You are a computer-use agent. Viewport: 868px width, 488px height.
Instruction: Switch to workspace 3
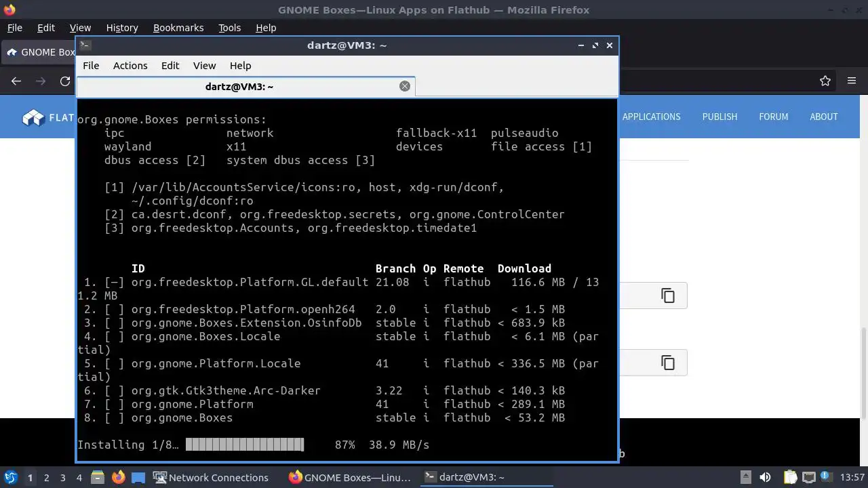pos(62,477)
